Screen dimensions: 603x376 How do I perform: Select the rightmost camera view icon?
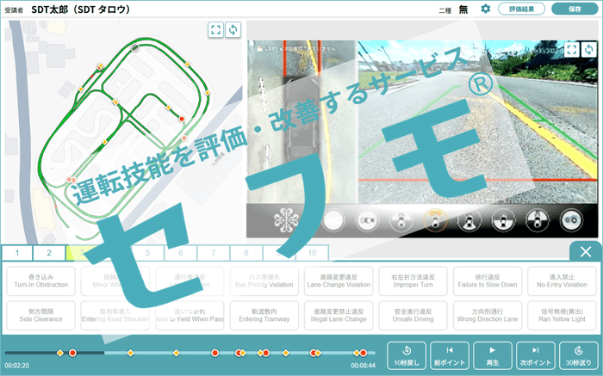570,220
